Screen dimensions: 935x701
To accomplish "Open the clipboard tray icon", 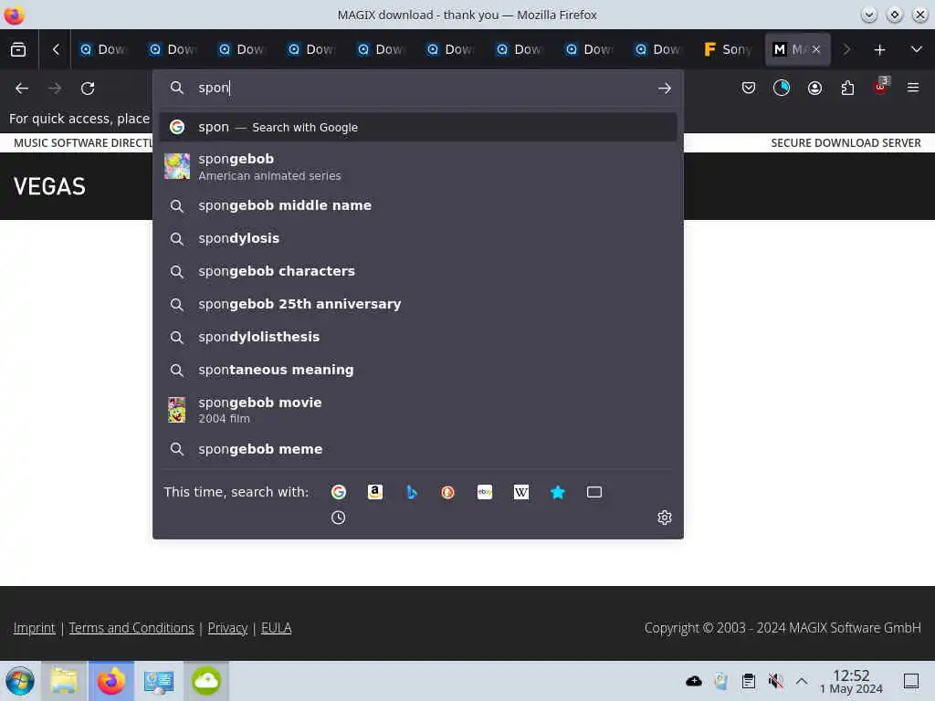I will click(x=749, y=681).
